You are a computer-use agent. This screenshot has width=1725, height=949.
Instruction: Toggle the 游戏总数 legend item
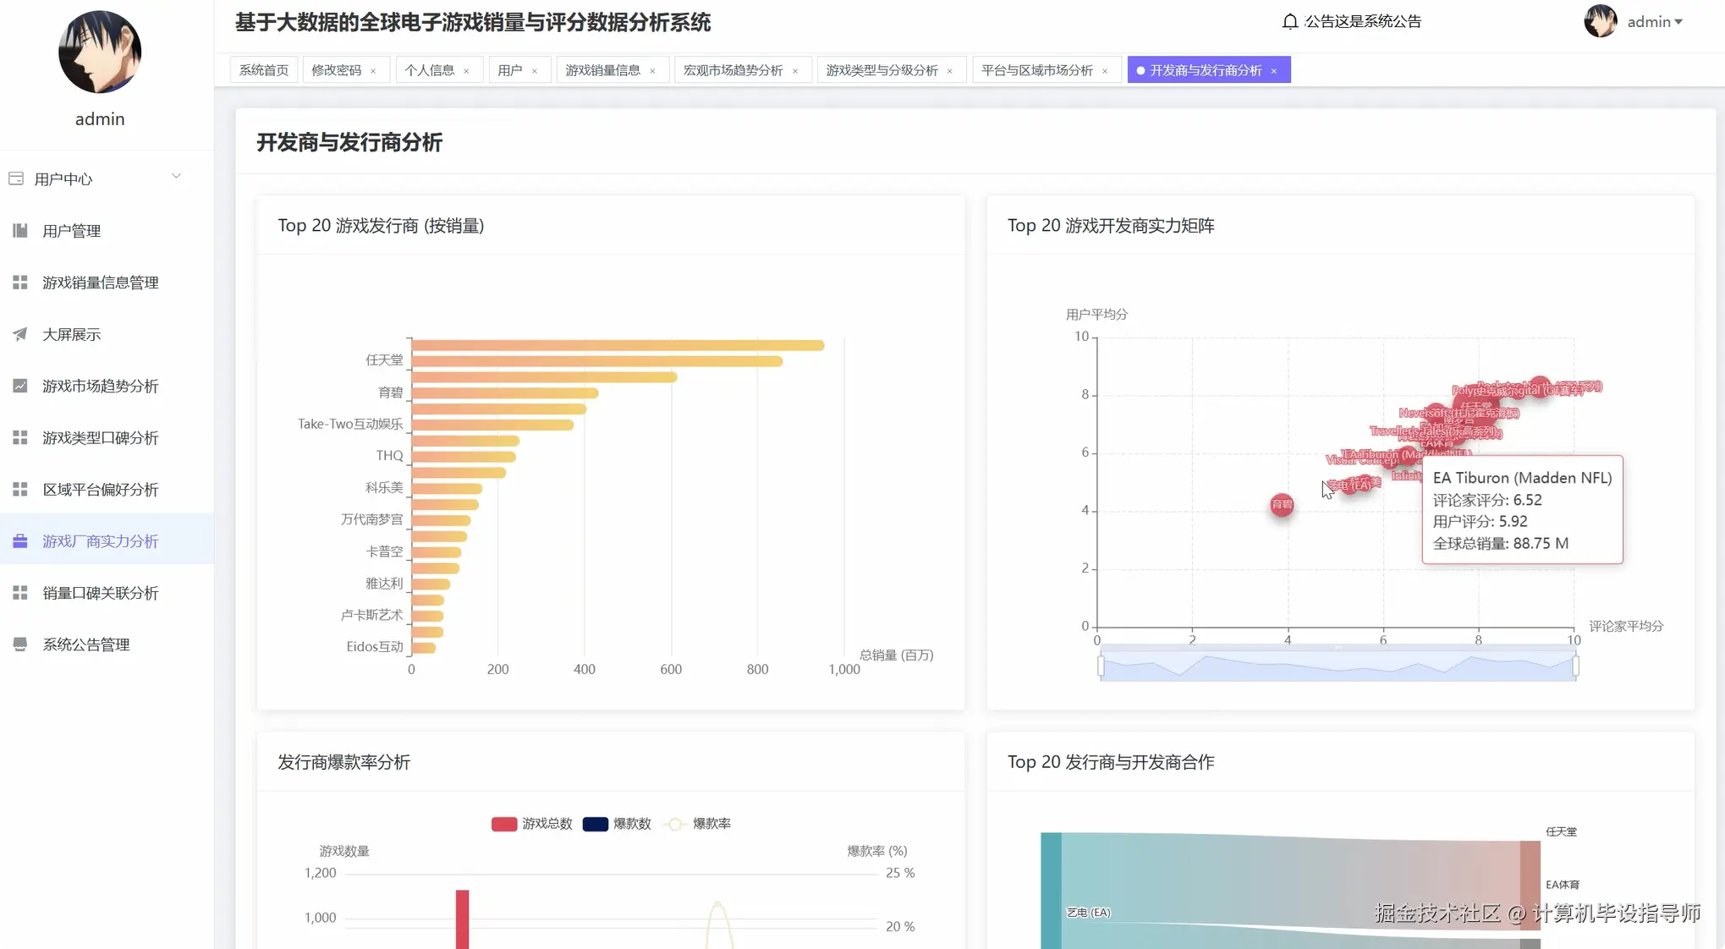click(x=533, y=823)
